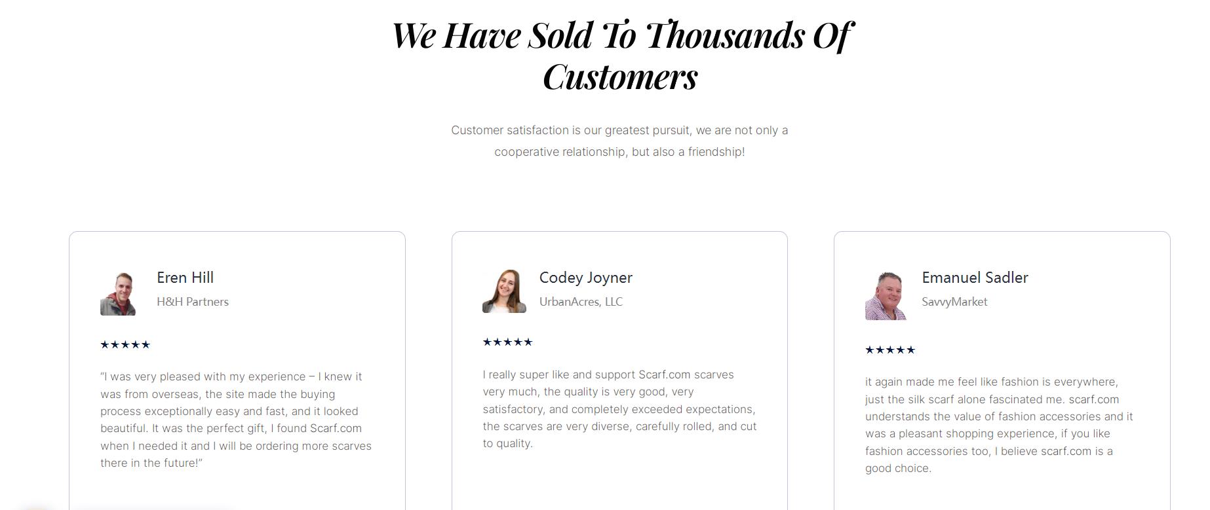Click the 'We Have Sold To Thousands' heading
This screenshot has height=510, width=1210.
click(x=620, y=55)
